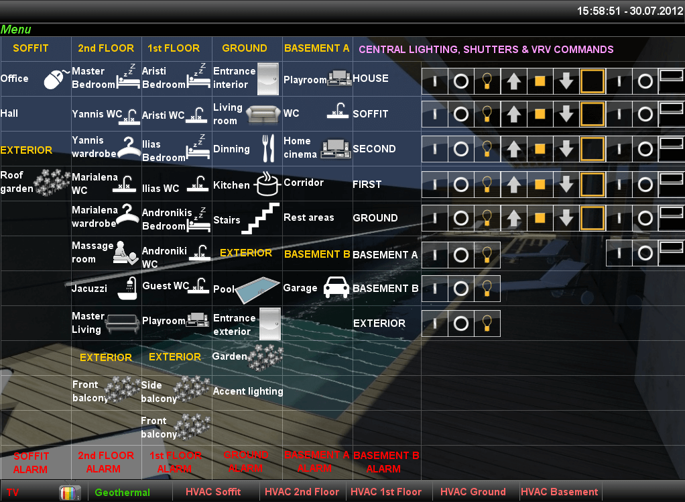Viewport: 685px width, 502px height.
Task: Open Massage room icon
Action: [x=127, y=253]
